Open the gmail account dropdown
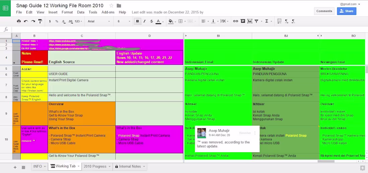The width and height of the screenshot is (368, 173). [x=350, y=4]
